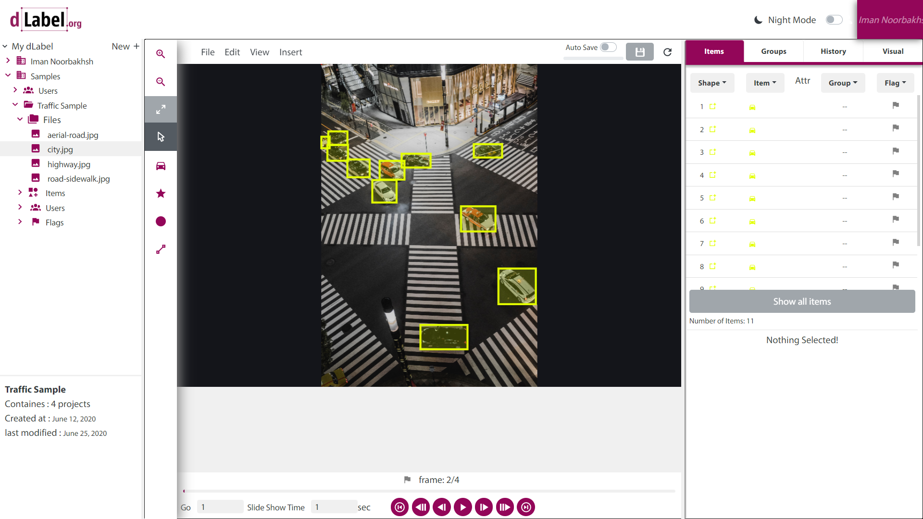Select the car label tool
Screen dimensions: 923x519
[x=161, y=166]
